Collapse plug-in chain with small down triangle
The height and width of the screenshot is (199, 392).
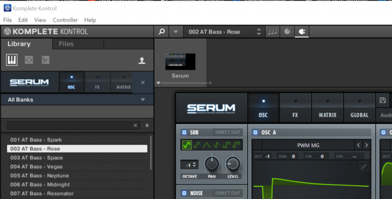click(158, 83)
